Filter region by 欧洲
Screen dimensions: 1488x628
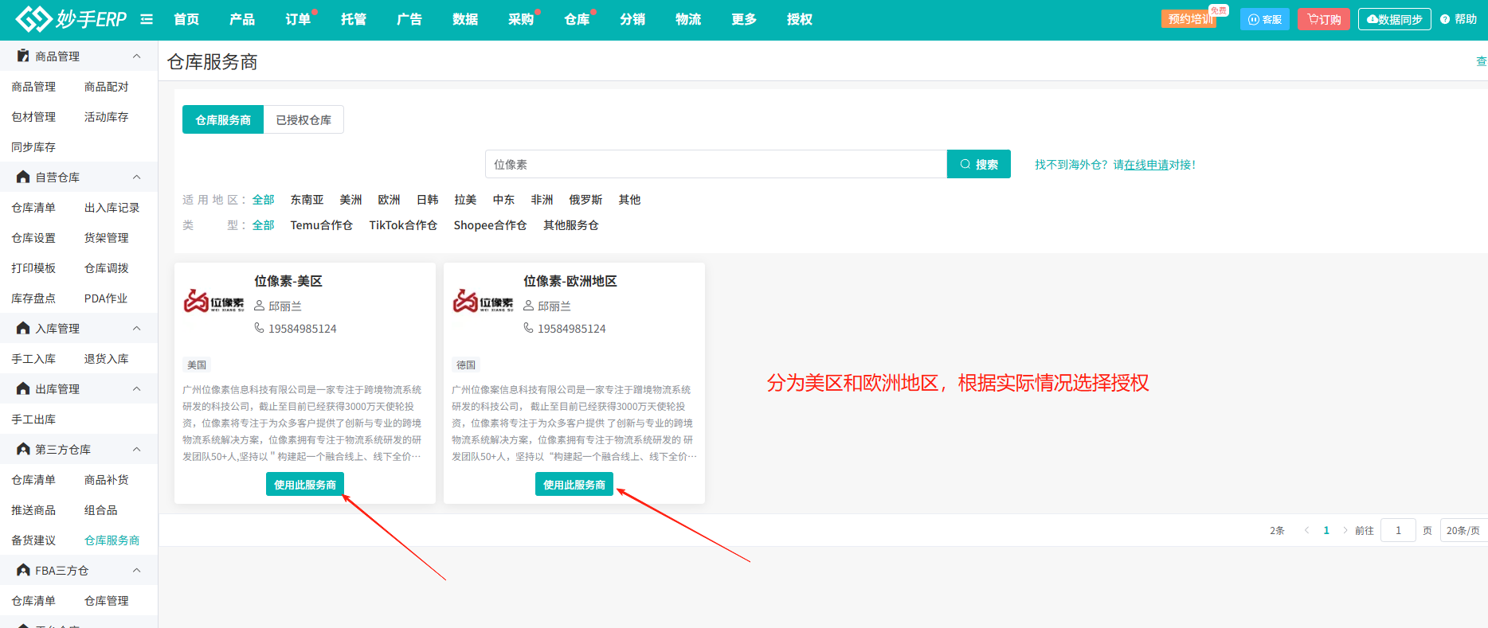tap(389, 200)
